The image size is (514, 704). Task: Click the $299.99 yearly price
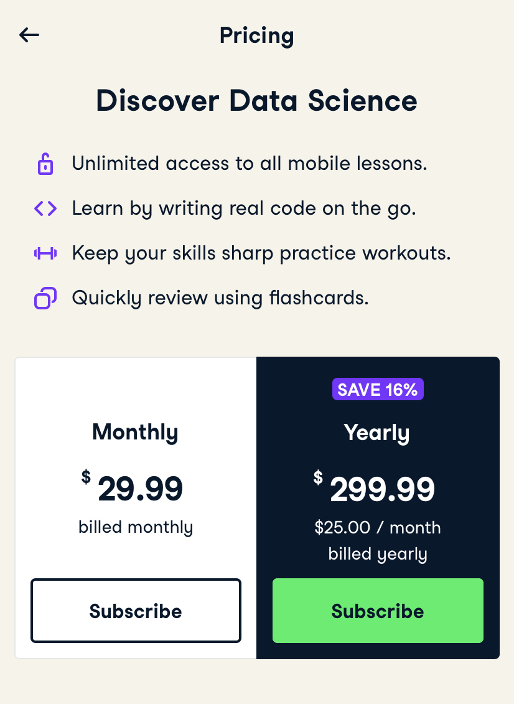tap(381, 489)
